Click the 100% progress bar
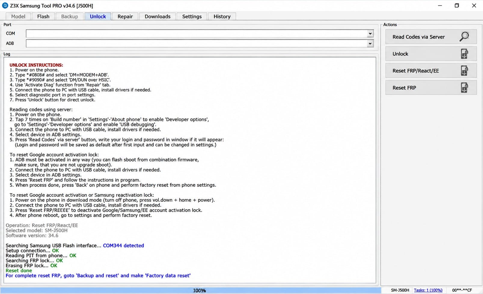 [191, 290]
